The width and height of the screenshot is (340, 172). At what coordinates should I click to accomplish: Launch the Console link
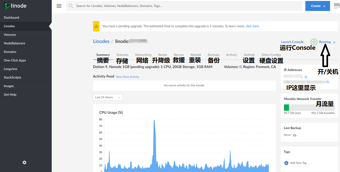pyautogui.click(x=292, y=42)
